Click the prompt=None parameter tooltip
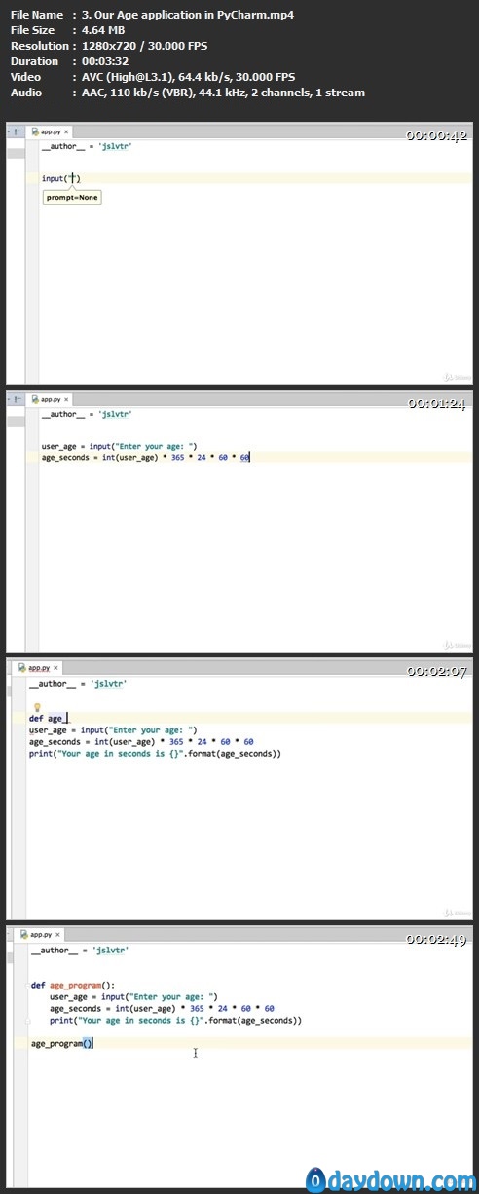 pos(72,197)
